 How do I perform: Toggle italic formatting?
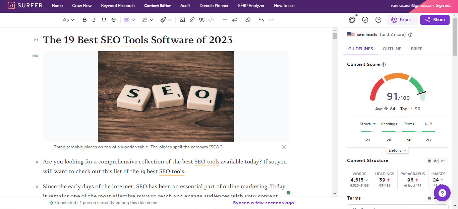[94, 20]
